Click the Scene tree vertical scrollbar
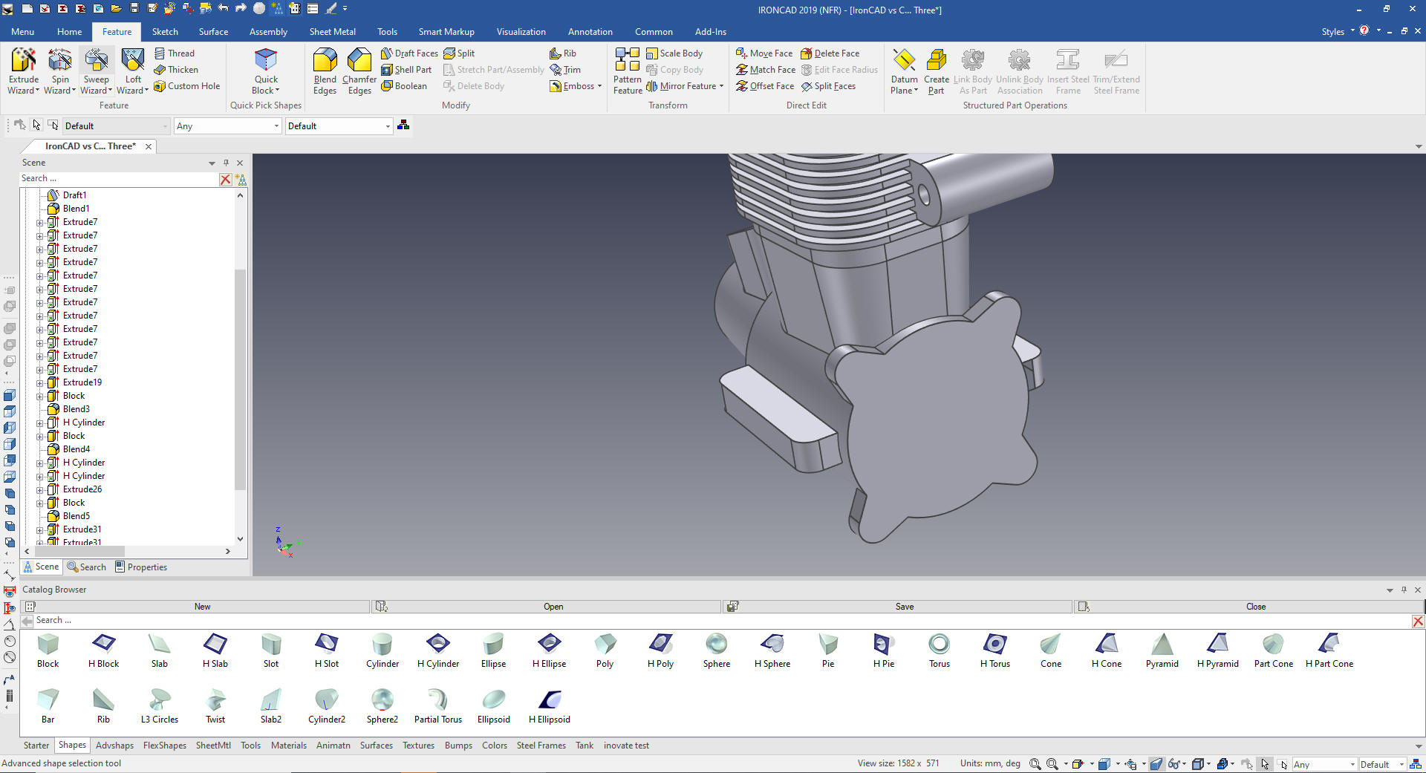 pyautogui.click(x=240, y=379)
